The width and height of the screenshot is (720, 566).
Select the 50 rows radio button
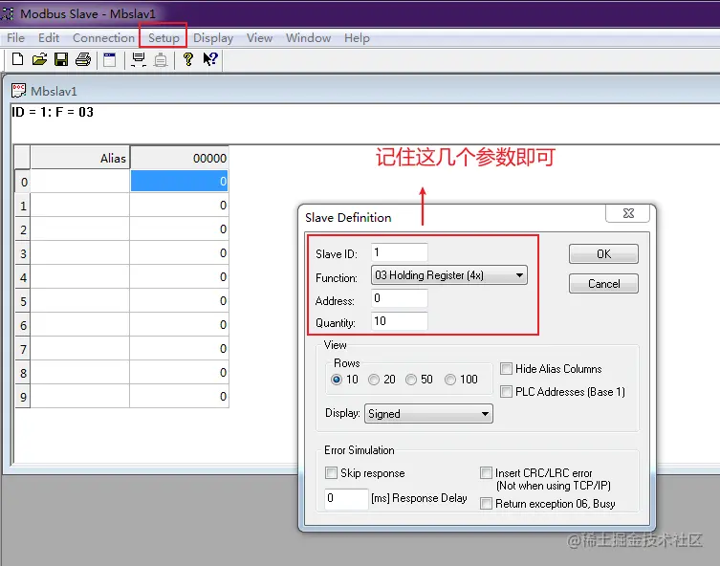click(x=411, y=380)
